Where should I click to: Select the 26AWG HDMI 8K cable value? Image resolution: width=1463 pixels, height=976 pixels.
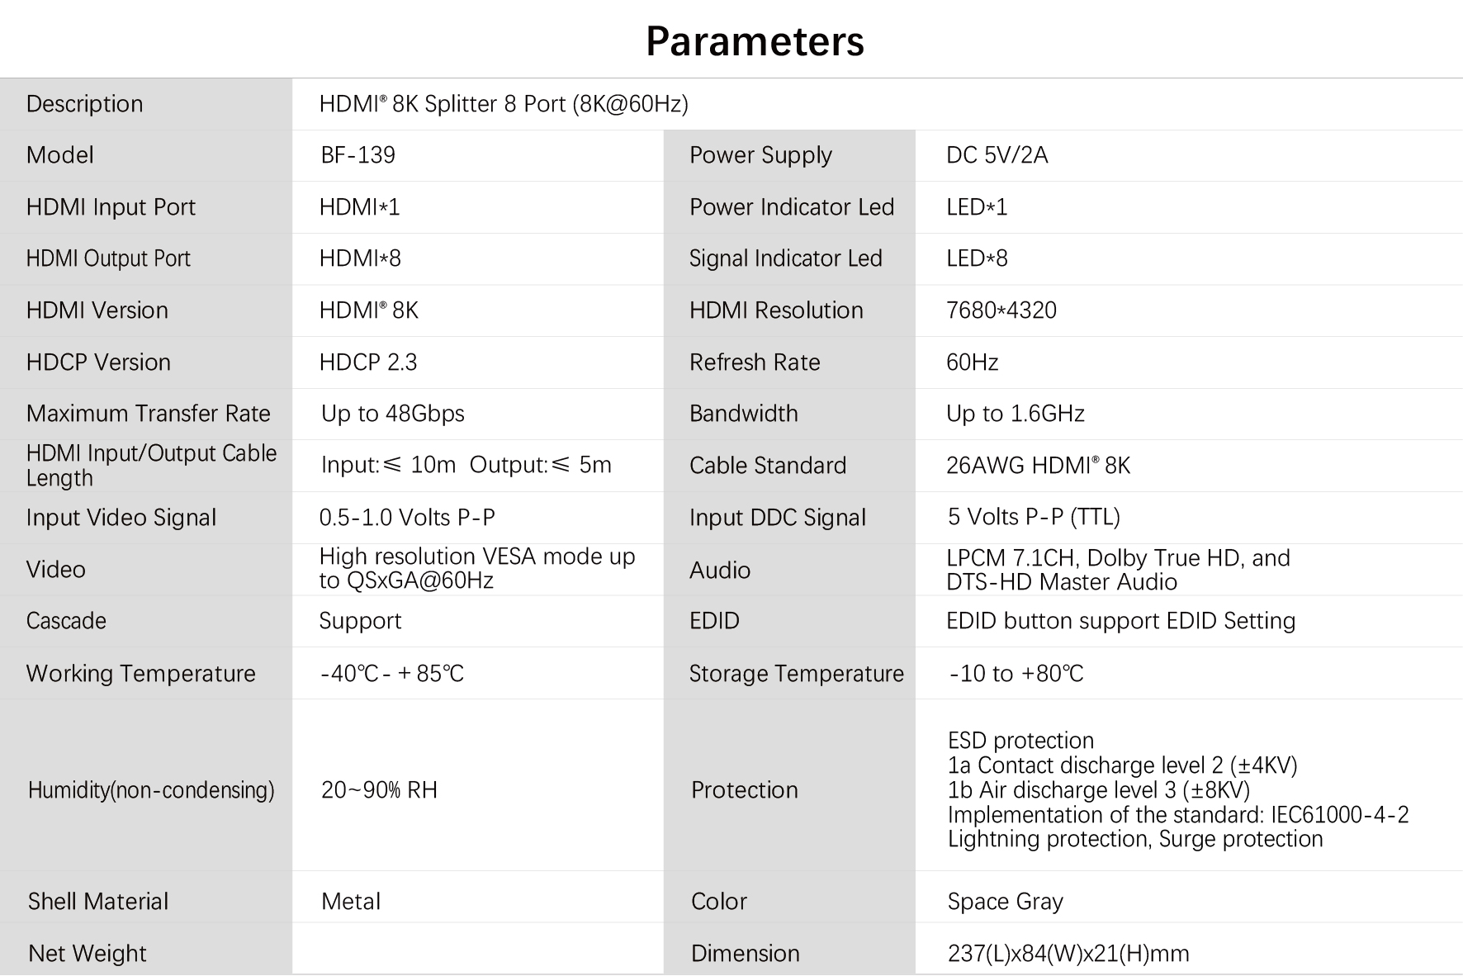pyautogui.click(x=1038, y=466)
